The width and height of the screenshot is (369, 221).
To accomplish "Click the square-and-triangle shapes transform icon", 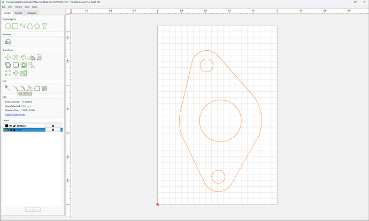I will (32, 65).
